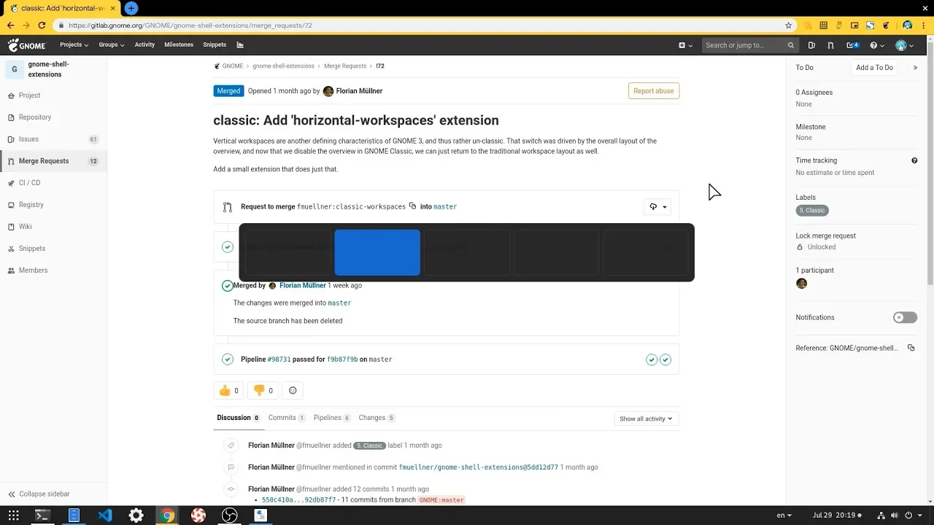Open the Issues icon in top bar
This screenshot has width=934, height=525.
pos(811,45)
